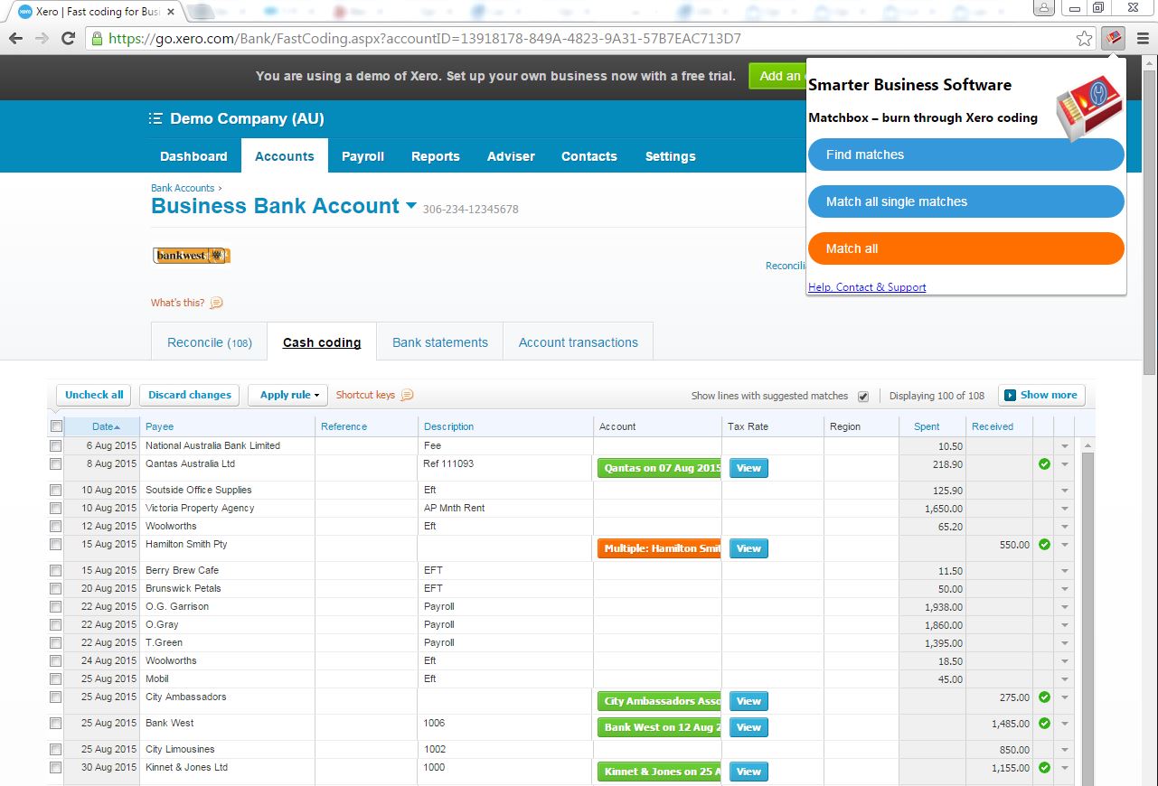Click the Xero favicon on the browser tab

[x=25, y=12]
